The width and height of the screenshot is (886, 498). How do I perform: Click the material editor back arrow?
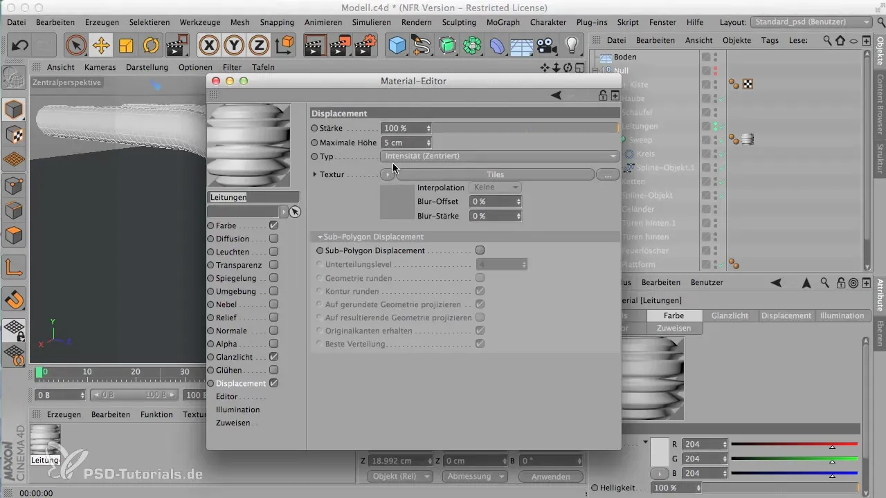coord(556,95)
